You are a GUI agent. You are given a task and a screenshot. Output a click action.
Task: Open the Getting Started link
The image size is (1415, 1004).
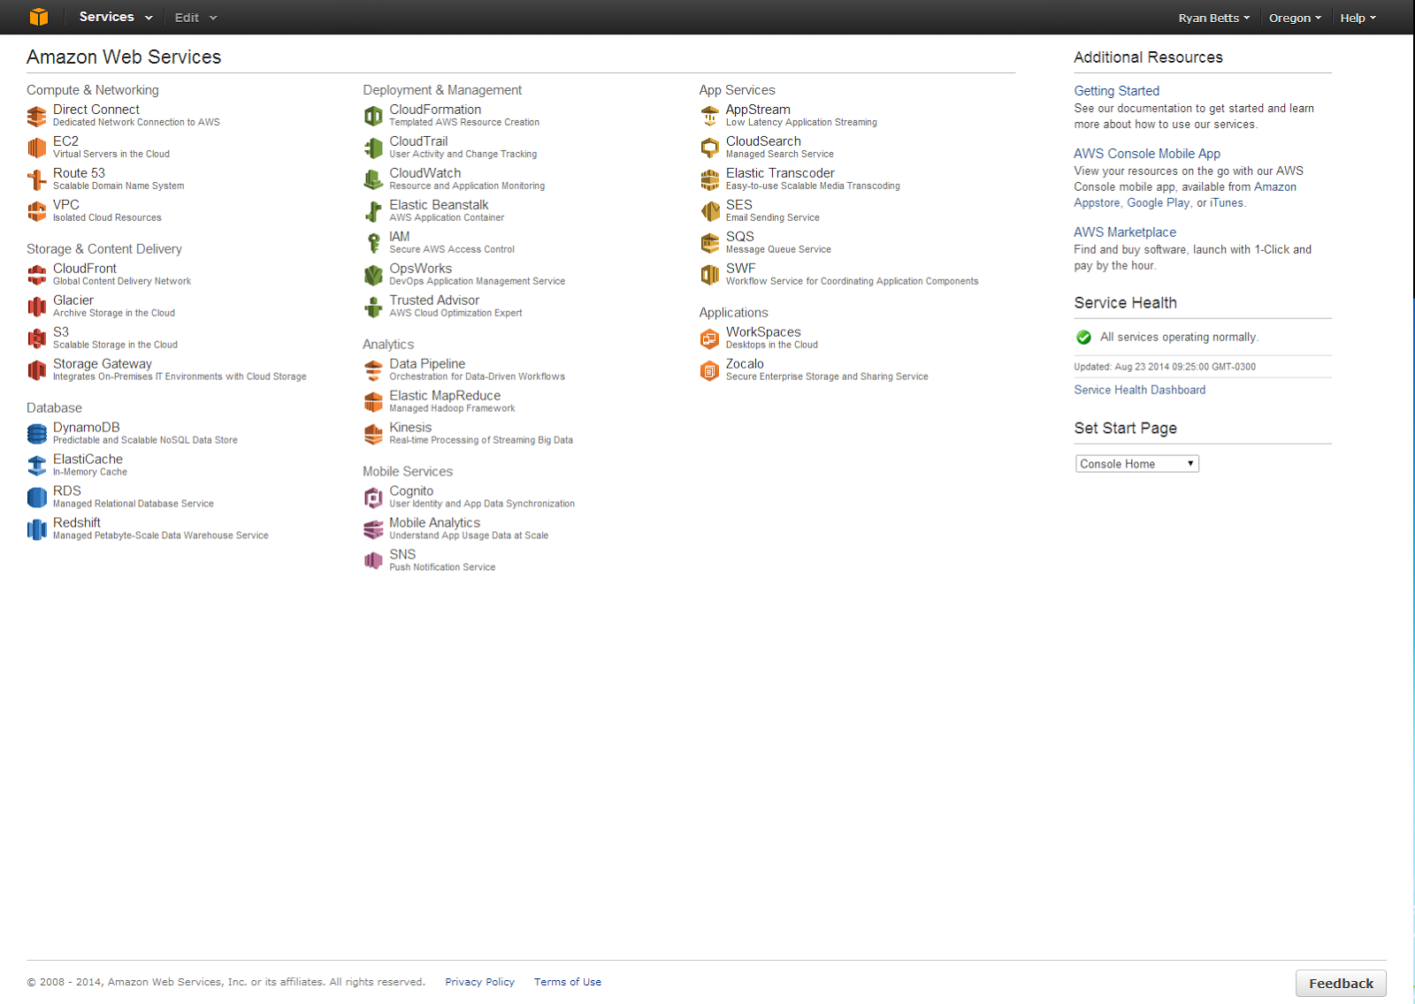[x=1116, y=91]
